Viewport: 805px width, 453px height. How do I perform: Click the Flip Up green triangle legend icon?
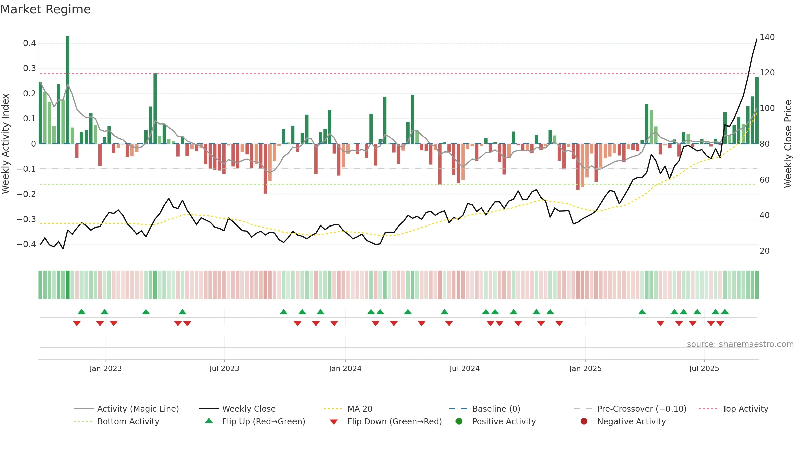209,421
